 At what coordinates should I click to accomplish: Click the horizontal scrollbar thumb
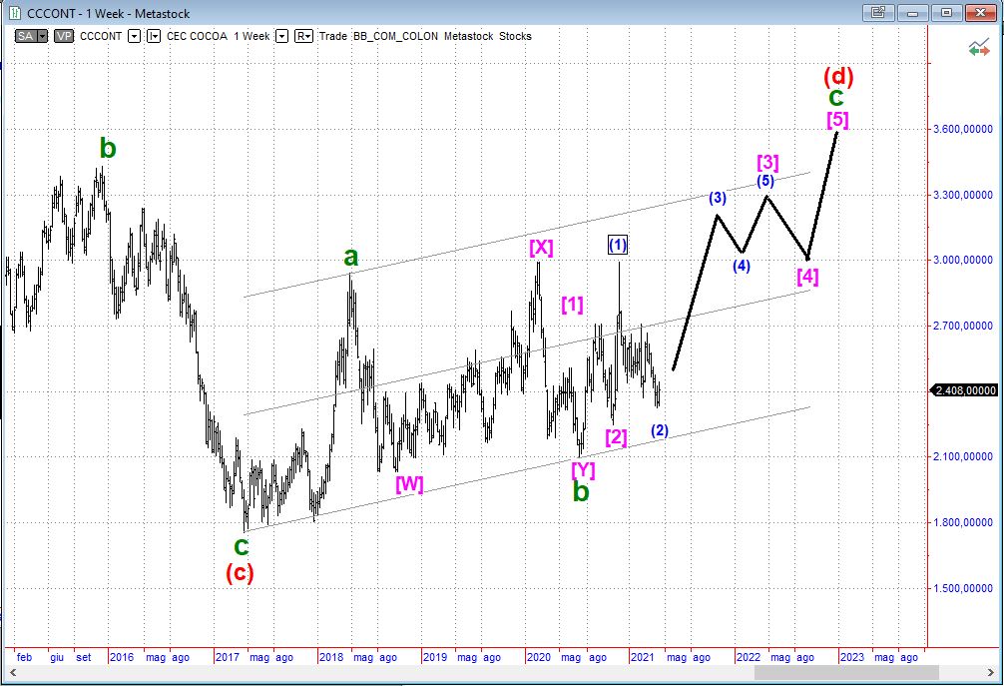tap(846, 673)
